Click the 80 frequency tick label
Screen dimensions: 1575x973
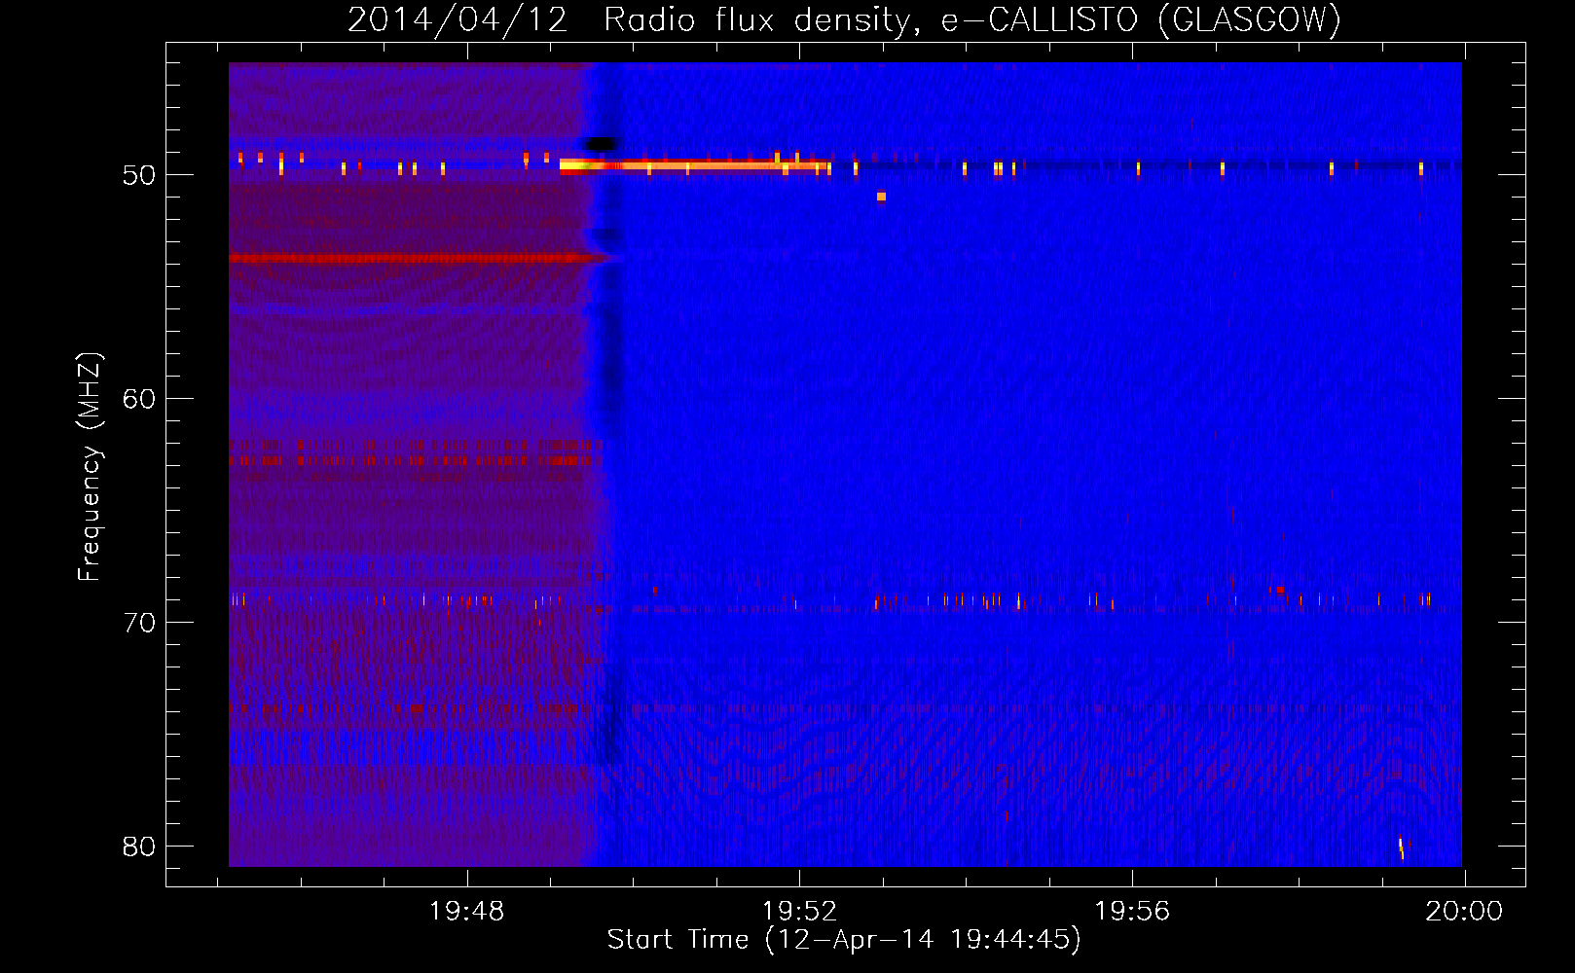coord(139,847)
